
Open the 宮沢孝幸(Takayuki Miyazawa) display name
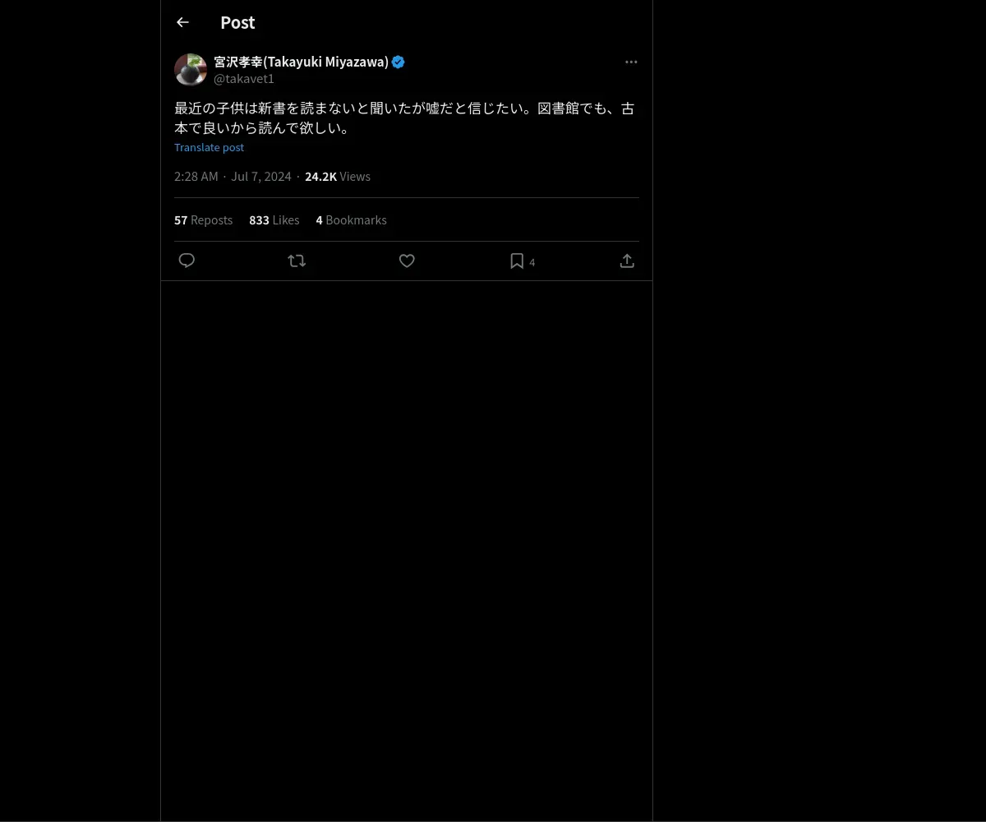coord(301,62)
